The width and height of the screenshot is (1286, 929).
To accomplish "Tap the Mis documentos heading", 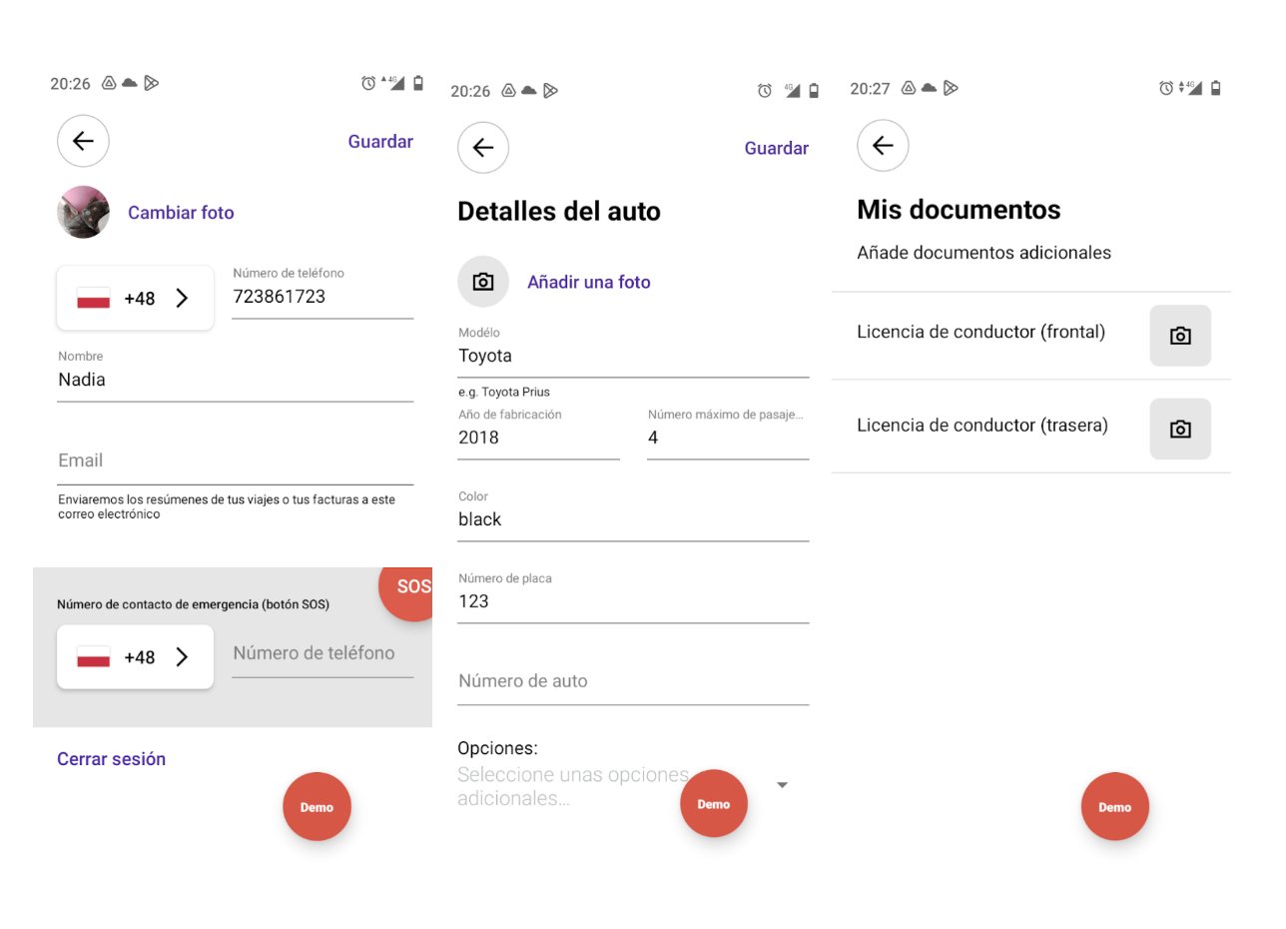I will coord(959,210).
